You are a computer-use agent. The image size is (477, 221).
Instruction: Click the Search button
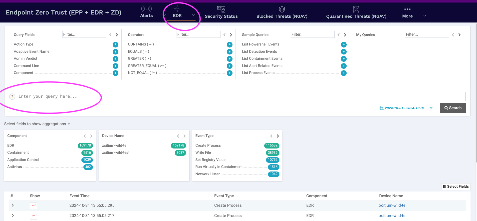453,108
